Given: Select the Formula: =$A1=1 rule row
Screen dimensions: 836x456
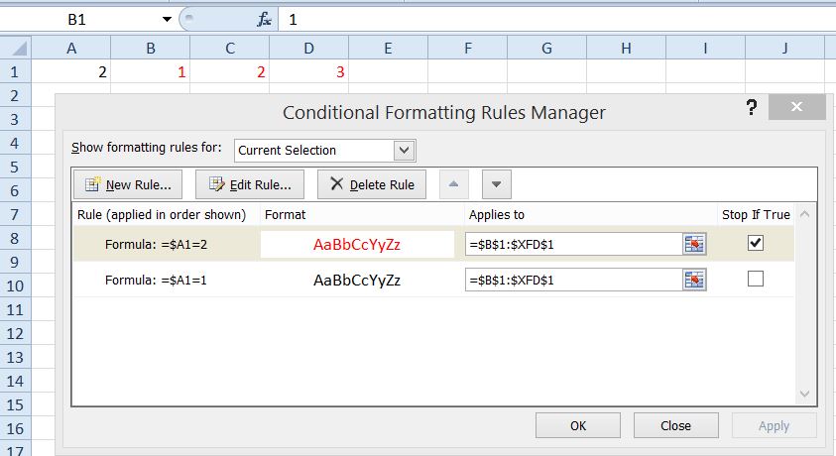Looking at the screenshot, I should pyautogui.click(x=159, y=281).
